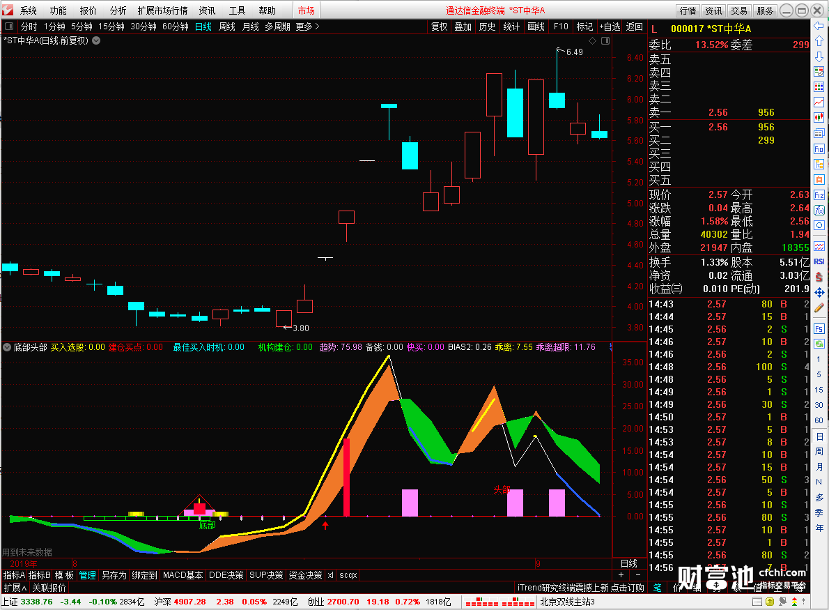Click the F12 trading sidebar icon
The image size is (829, 610).
[819, 195]
